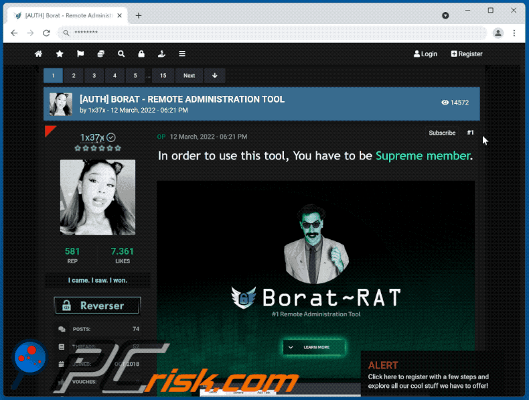Click the Next page button
The height and width of the screenshot is (400, 529).
tap(190, 76)
